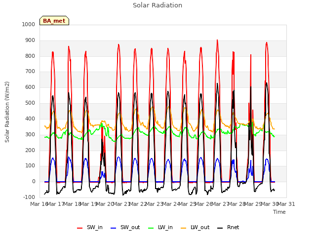Viewport: 316px width, 237px height.
Task: Click the blue SW_out legend swatch
Action: (x=114, y=228)
